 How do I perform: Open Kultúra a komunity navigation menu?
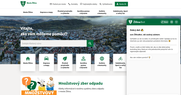pyautogui.click(x=102, y=12)
